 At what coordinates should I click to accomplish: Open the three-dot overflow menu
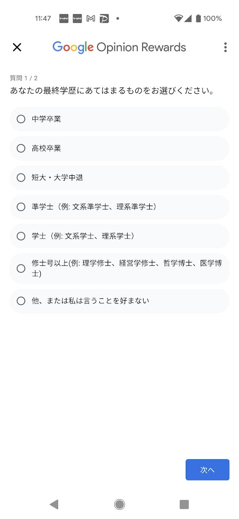click(x=225, y=47)
